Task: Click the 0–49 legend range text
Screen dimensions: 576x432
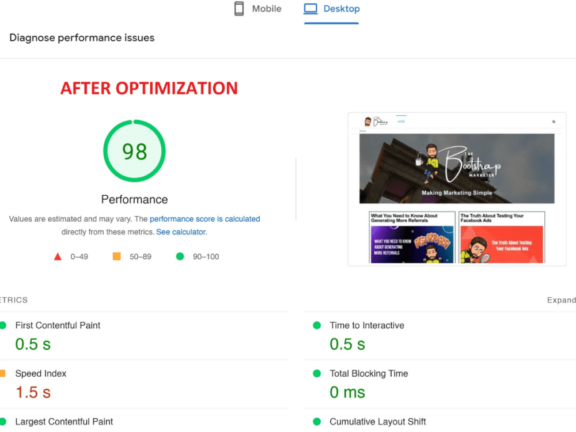Action: click(79, 257)
